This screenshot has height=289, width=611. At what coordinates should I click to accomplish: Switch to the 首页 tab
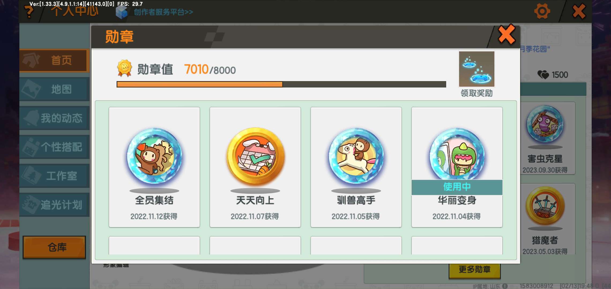point(54,60)
